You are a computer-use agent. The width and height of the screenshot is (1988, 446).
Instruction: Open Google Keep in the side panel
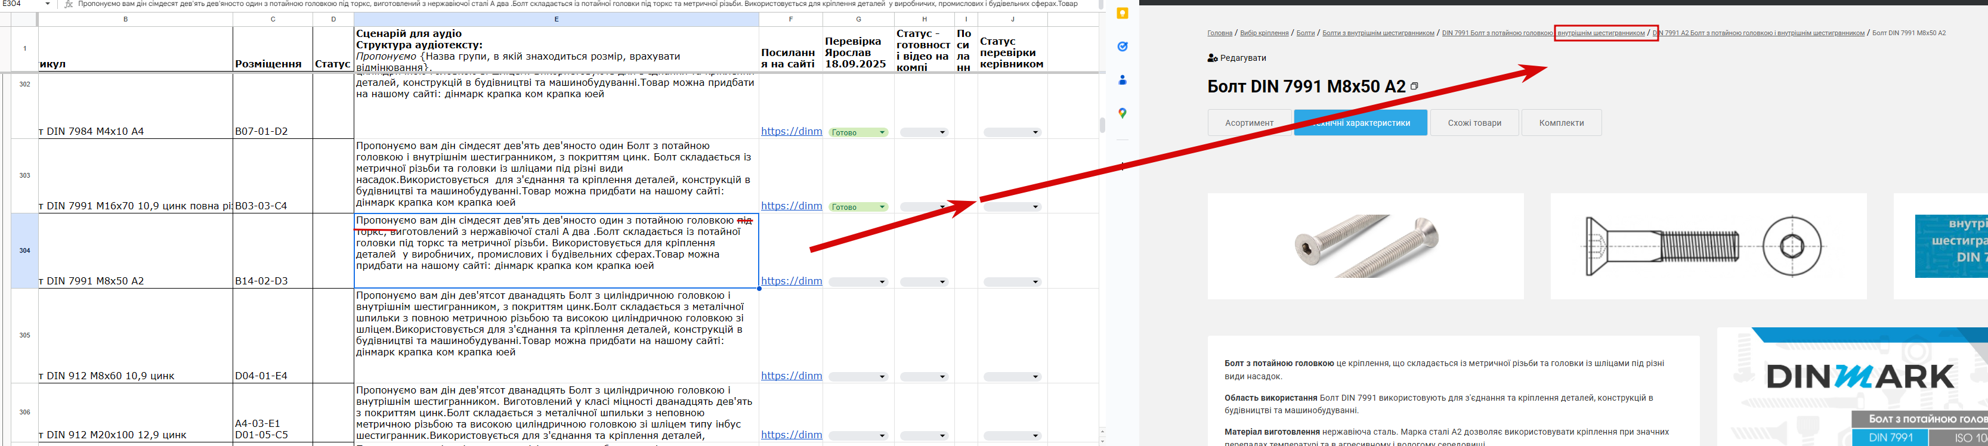point(1122,13)
